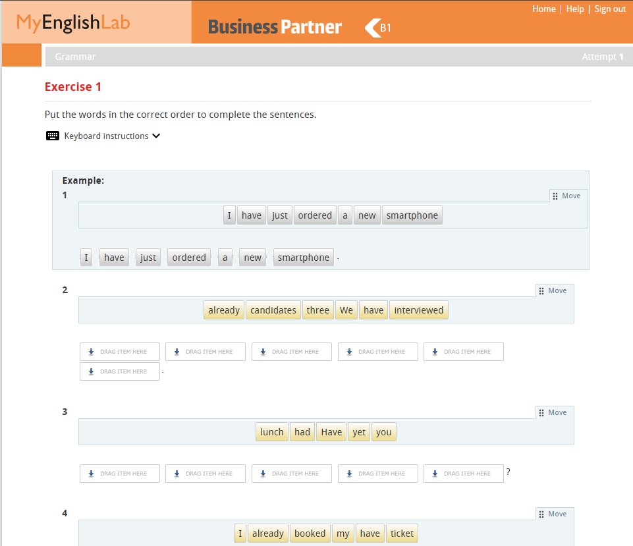Click the keyboard icon beside Keyboard instructions
The image size is (633, 546).
[x=53, y=136]
